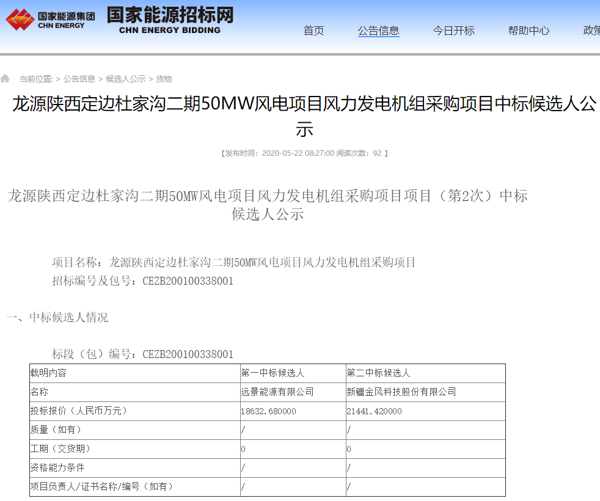600x501 pixels.
Task: Click the 项目名称 line text
Action: point(234,262)
